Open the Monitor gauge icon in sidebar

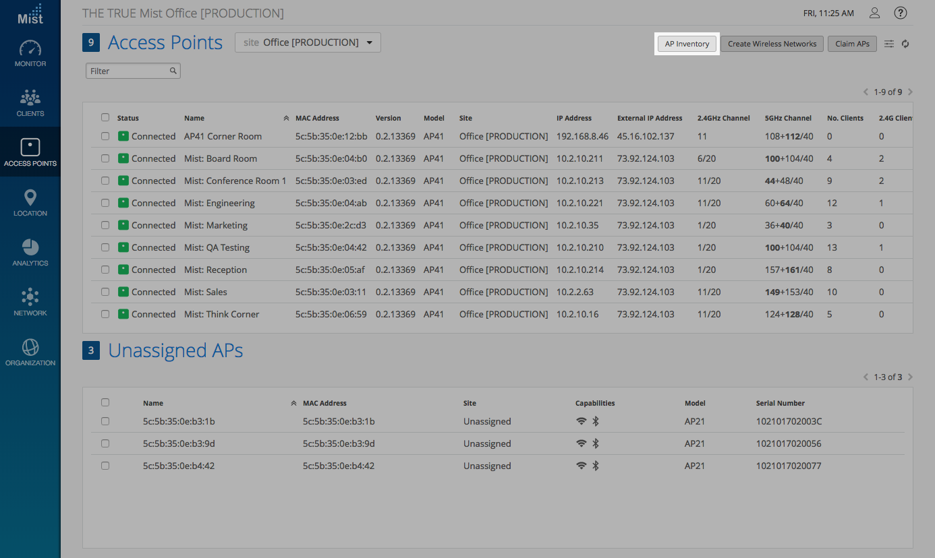point(30,49)
